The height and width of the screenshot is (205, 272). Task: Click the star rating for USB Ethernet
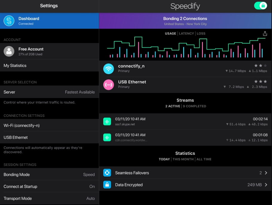click(x=261, y=82)
